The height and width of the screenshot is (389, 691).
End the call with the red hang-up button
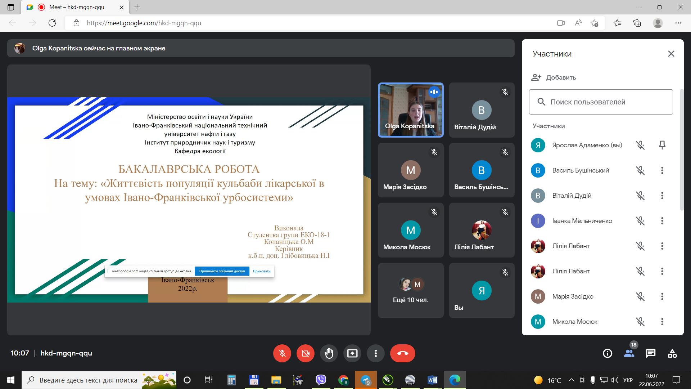click(x=402, y=353)
